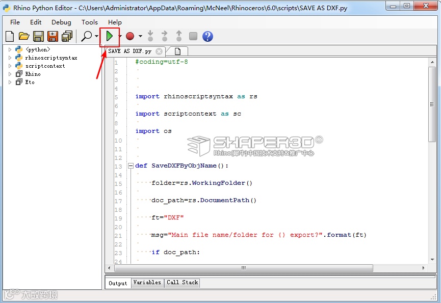Switch to the Output tab
Image resolution: width=441 pixels, height=303 pixels.
tap(118, 283)
